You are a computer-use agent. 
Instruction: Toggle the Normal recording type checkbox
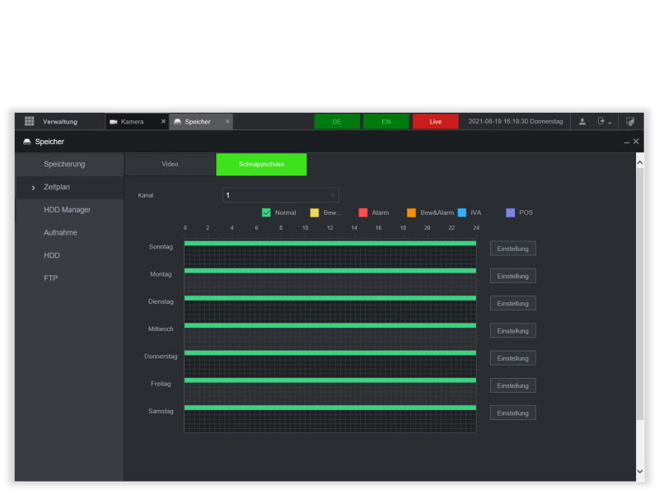[266, 212]
